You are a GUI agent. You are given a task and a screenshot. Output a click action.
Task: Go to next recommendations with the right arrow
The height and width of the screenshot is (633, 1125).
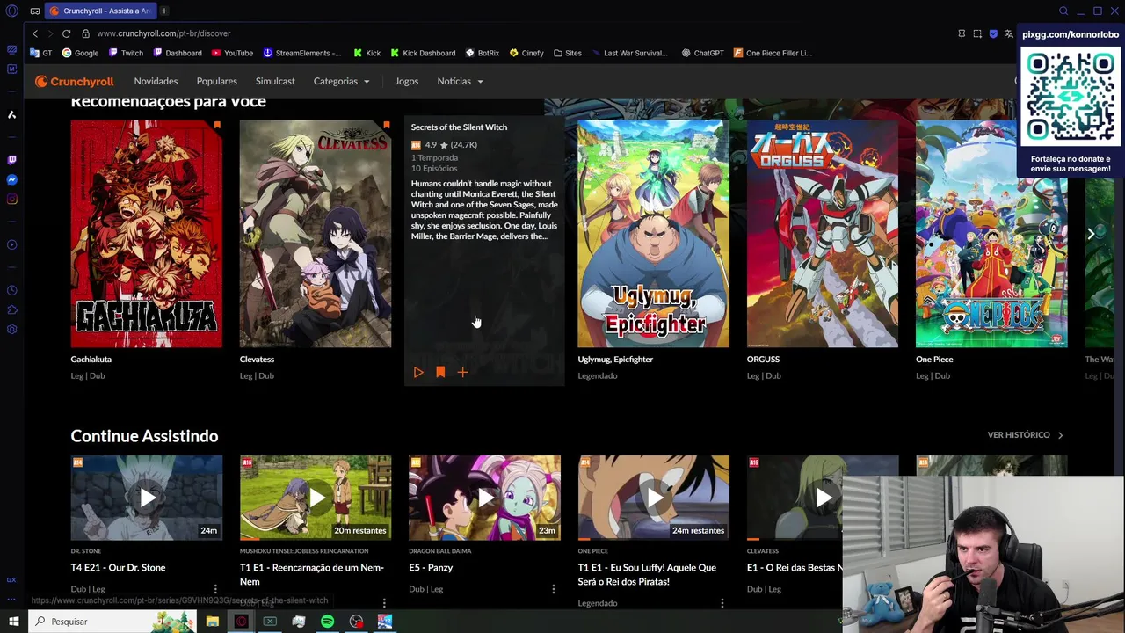pos(1091,234)
